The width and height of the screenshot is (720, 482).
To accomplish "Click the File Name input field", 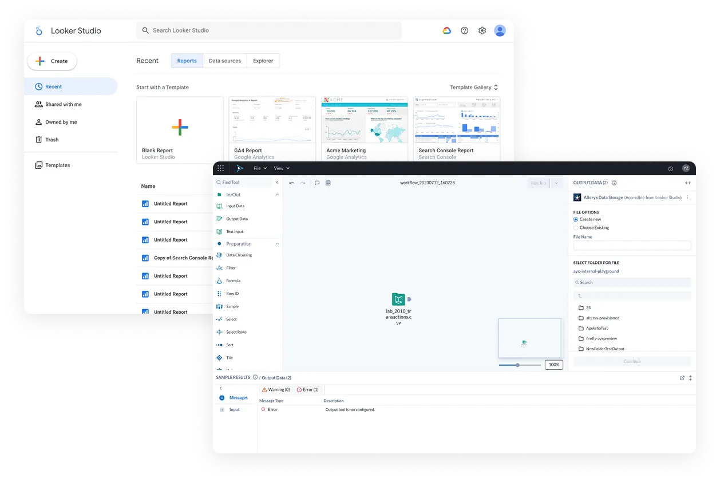I will coord(632,245).
